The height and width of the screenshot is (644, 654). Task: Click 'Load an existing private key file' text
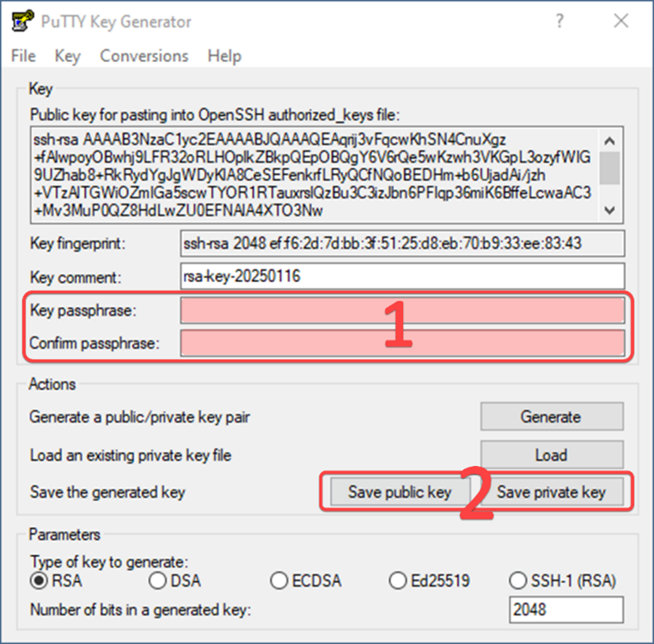coord(131,456)
